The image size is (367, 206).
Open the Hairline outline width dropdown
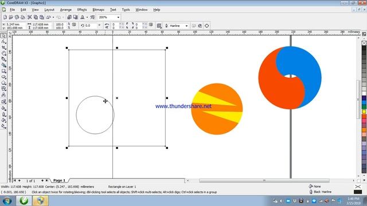pos(186,26)
